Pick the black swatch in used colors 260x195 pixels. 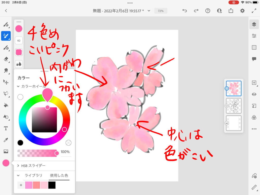coord(52,185)
